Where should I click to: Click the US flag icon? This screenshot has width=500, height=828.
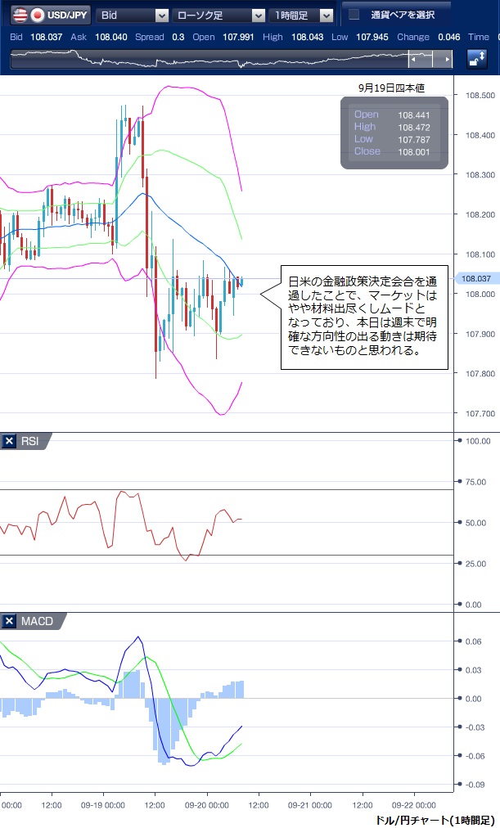(x=17, y=15)
